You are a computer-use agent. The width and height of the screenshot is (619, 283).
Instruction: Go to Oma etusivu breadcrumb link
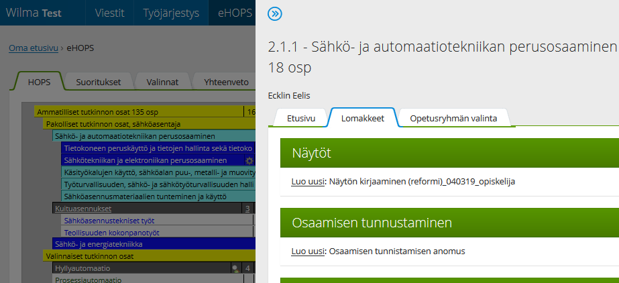click(x=33, y=48)
